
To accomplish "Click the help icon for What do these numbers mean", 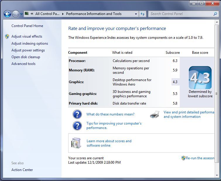I will coord(77,114).
